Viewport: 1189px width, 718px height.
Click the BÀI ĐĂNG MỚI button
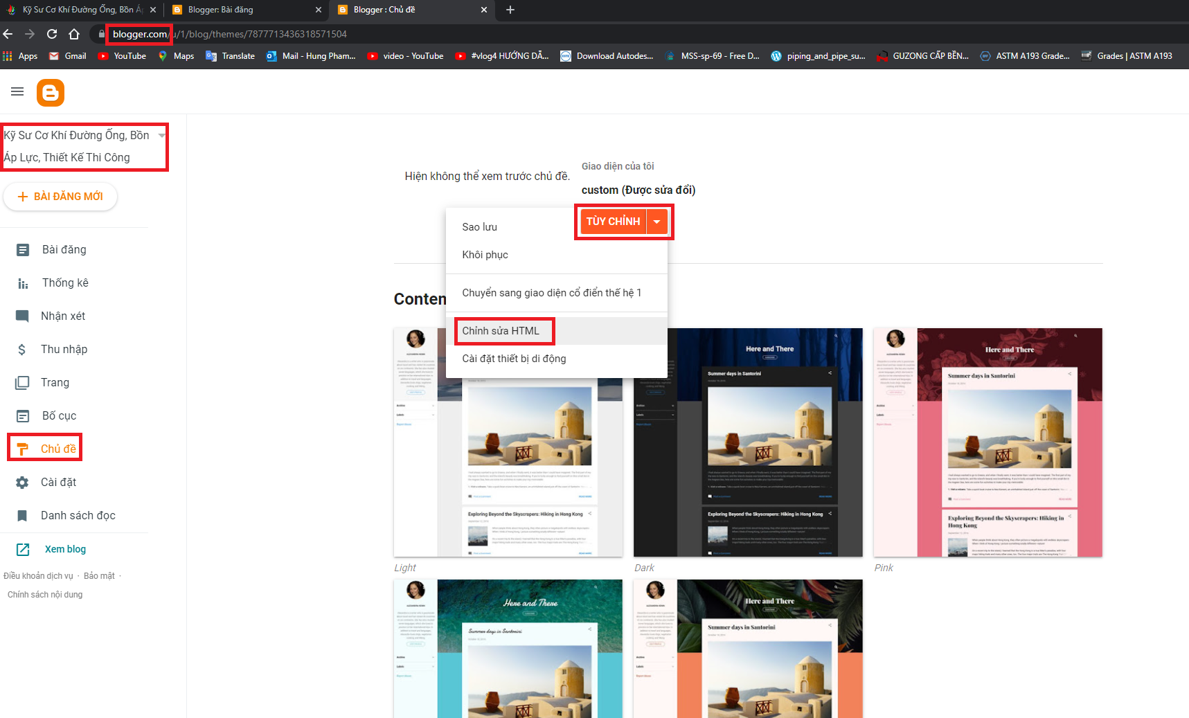click(x=60, y=196)
